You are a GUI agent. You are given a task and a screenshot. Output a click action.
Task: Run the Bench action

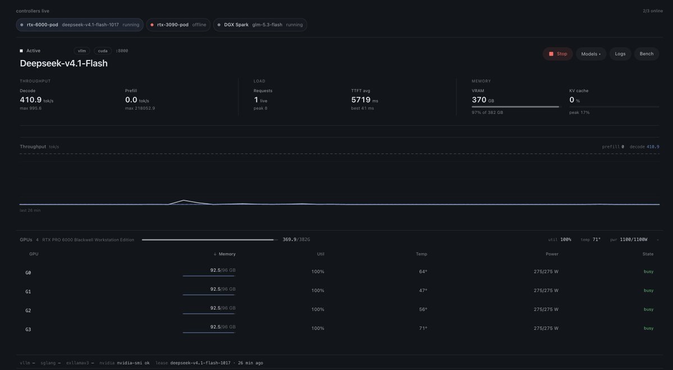coord(647,54)
